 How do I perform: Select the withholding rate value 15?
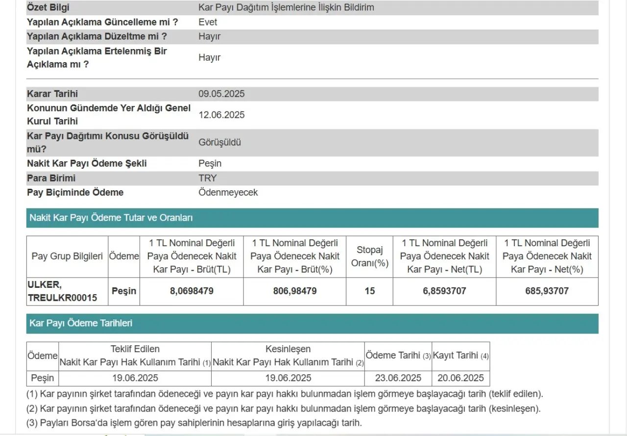369,291
